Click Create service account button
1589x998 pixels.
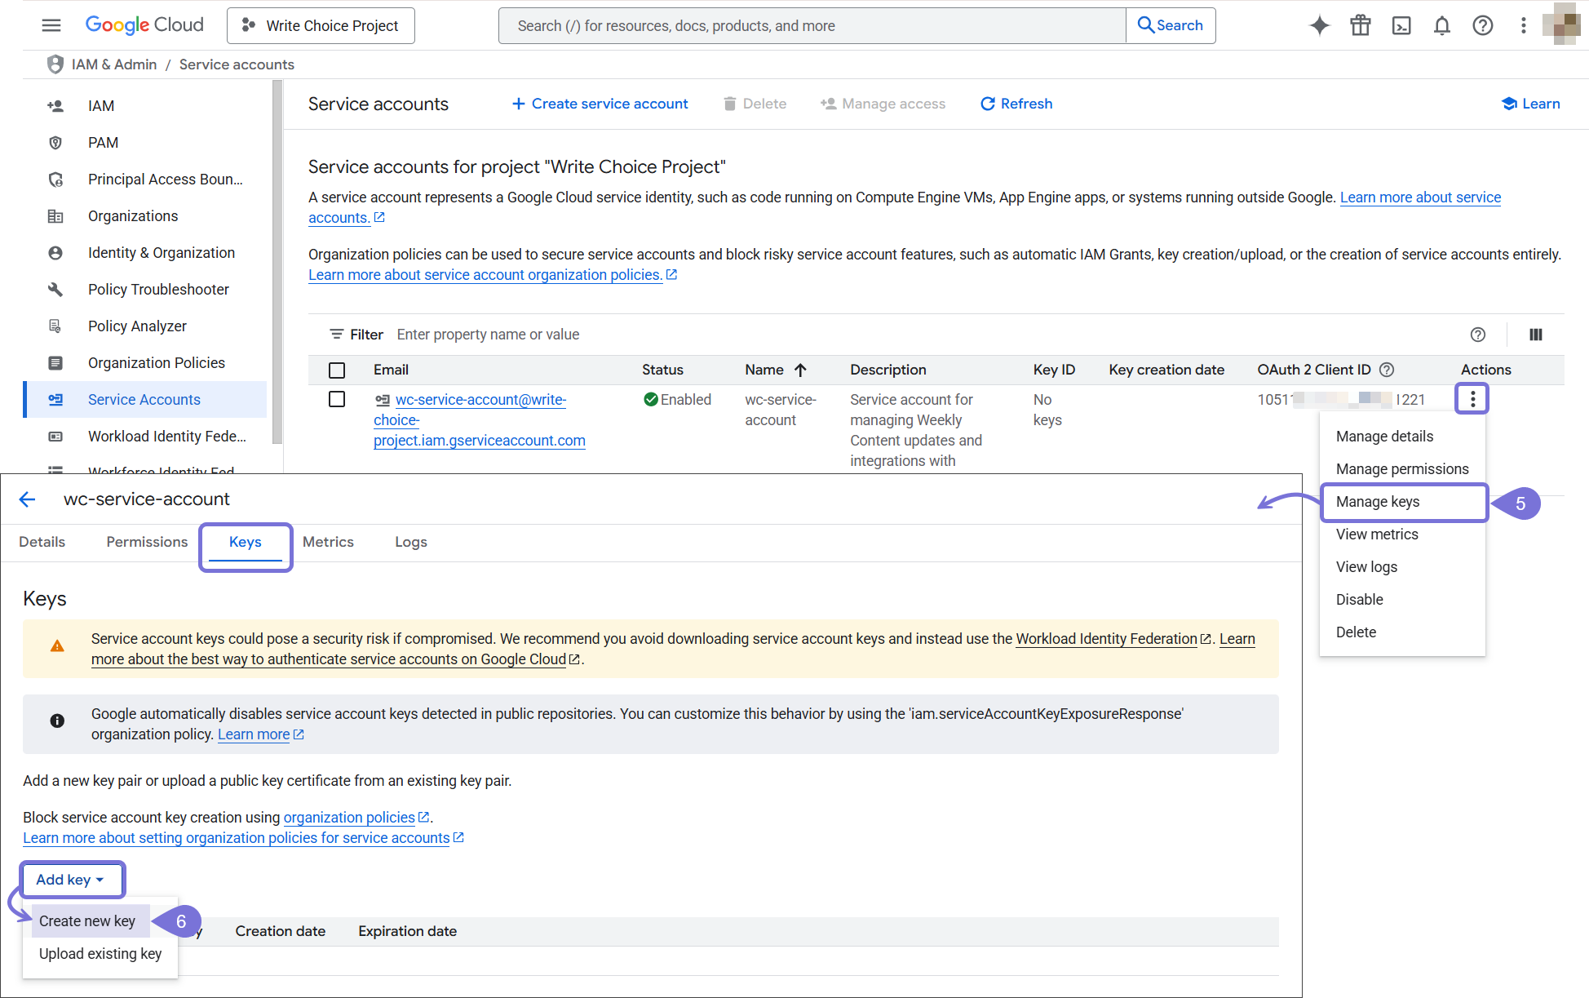[x=600, y=104]
